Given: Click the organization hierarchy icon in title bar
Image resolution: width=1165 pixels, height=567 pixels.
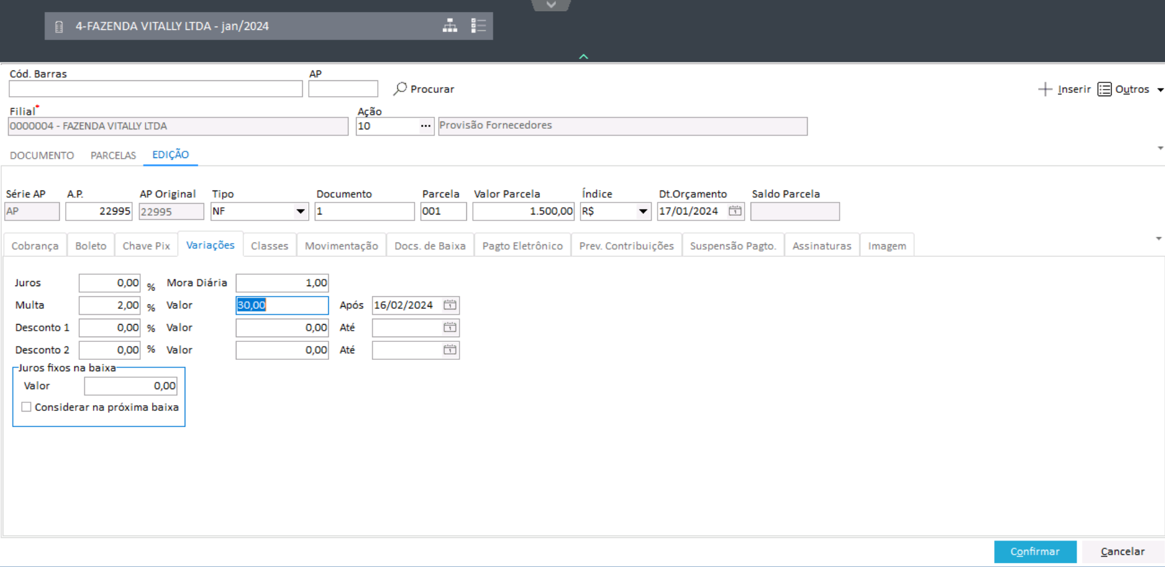Looking at the screenshot, I should [450, 26].
